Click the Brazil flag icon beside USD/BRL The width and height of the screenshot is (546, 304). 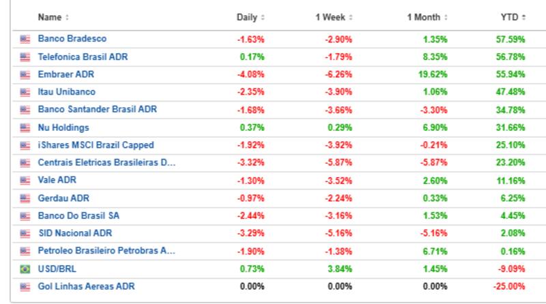point(25,269)
